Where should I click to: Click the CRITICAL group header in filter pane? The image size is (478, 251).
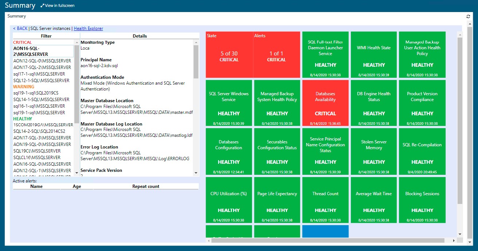(23, 42)
